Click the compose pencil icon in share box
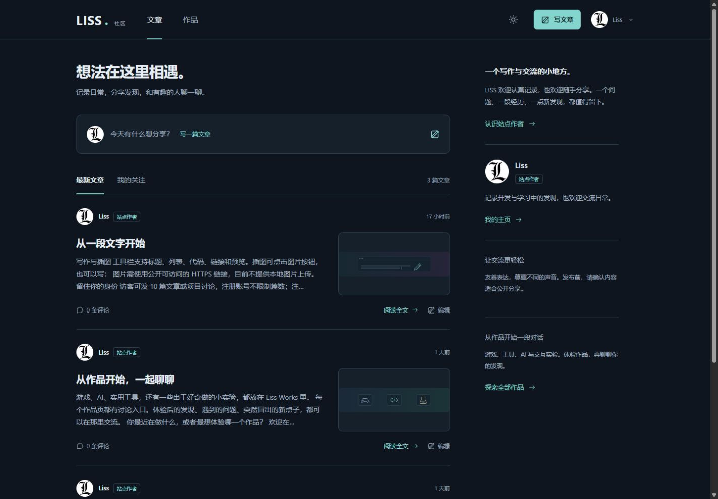718x499 pixels. coord(435,134)
